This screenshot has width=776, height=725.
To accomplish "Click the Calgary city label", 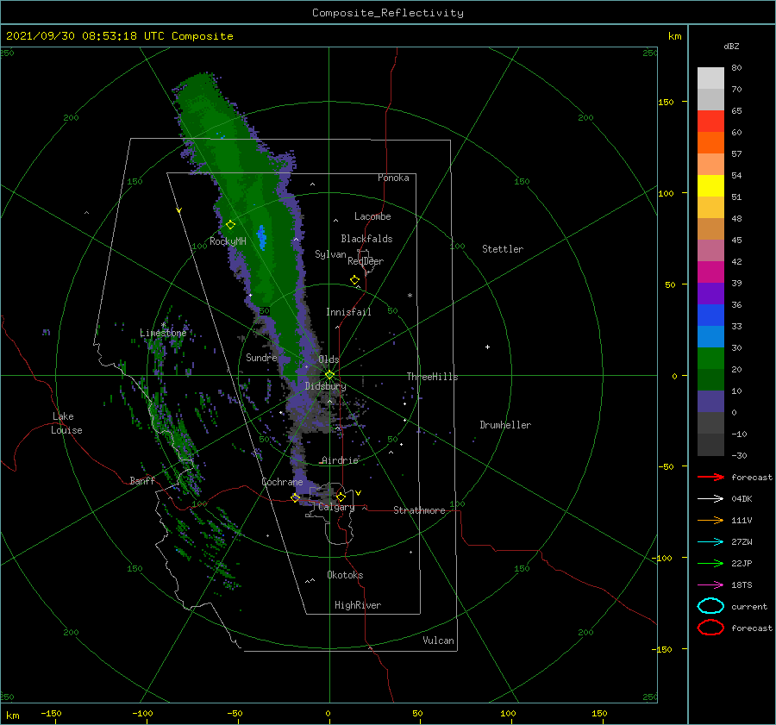I will (x=336, y=507).
